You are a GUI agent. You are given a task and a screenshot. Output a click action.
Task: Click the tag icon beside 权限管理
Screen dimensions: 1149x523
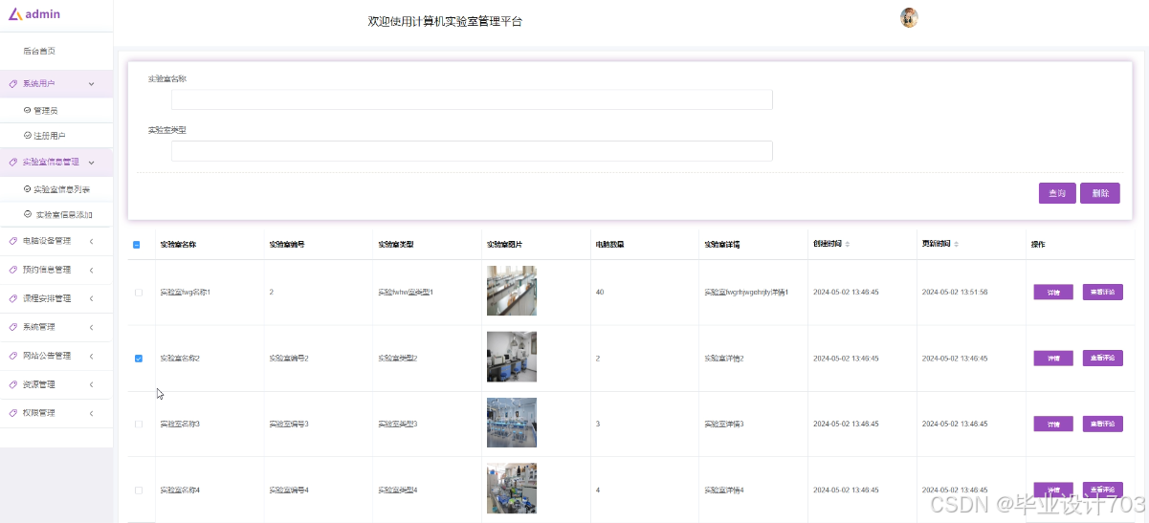(x=12, y=413)
